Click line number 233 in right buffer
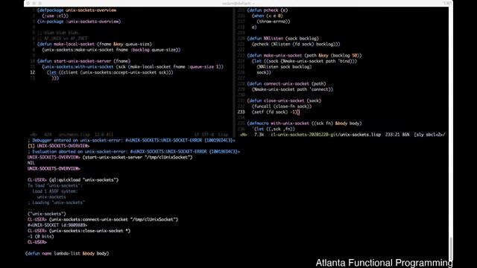The image size is (477, 268). coord(241,112)
